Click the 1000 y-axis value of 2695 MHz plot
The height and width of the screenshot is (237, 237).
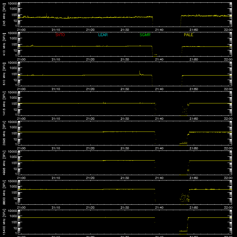tap(13, 127)
